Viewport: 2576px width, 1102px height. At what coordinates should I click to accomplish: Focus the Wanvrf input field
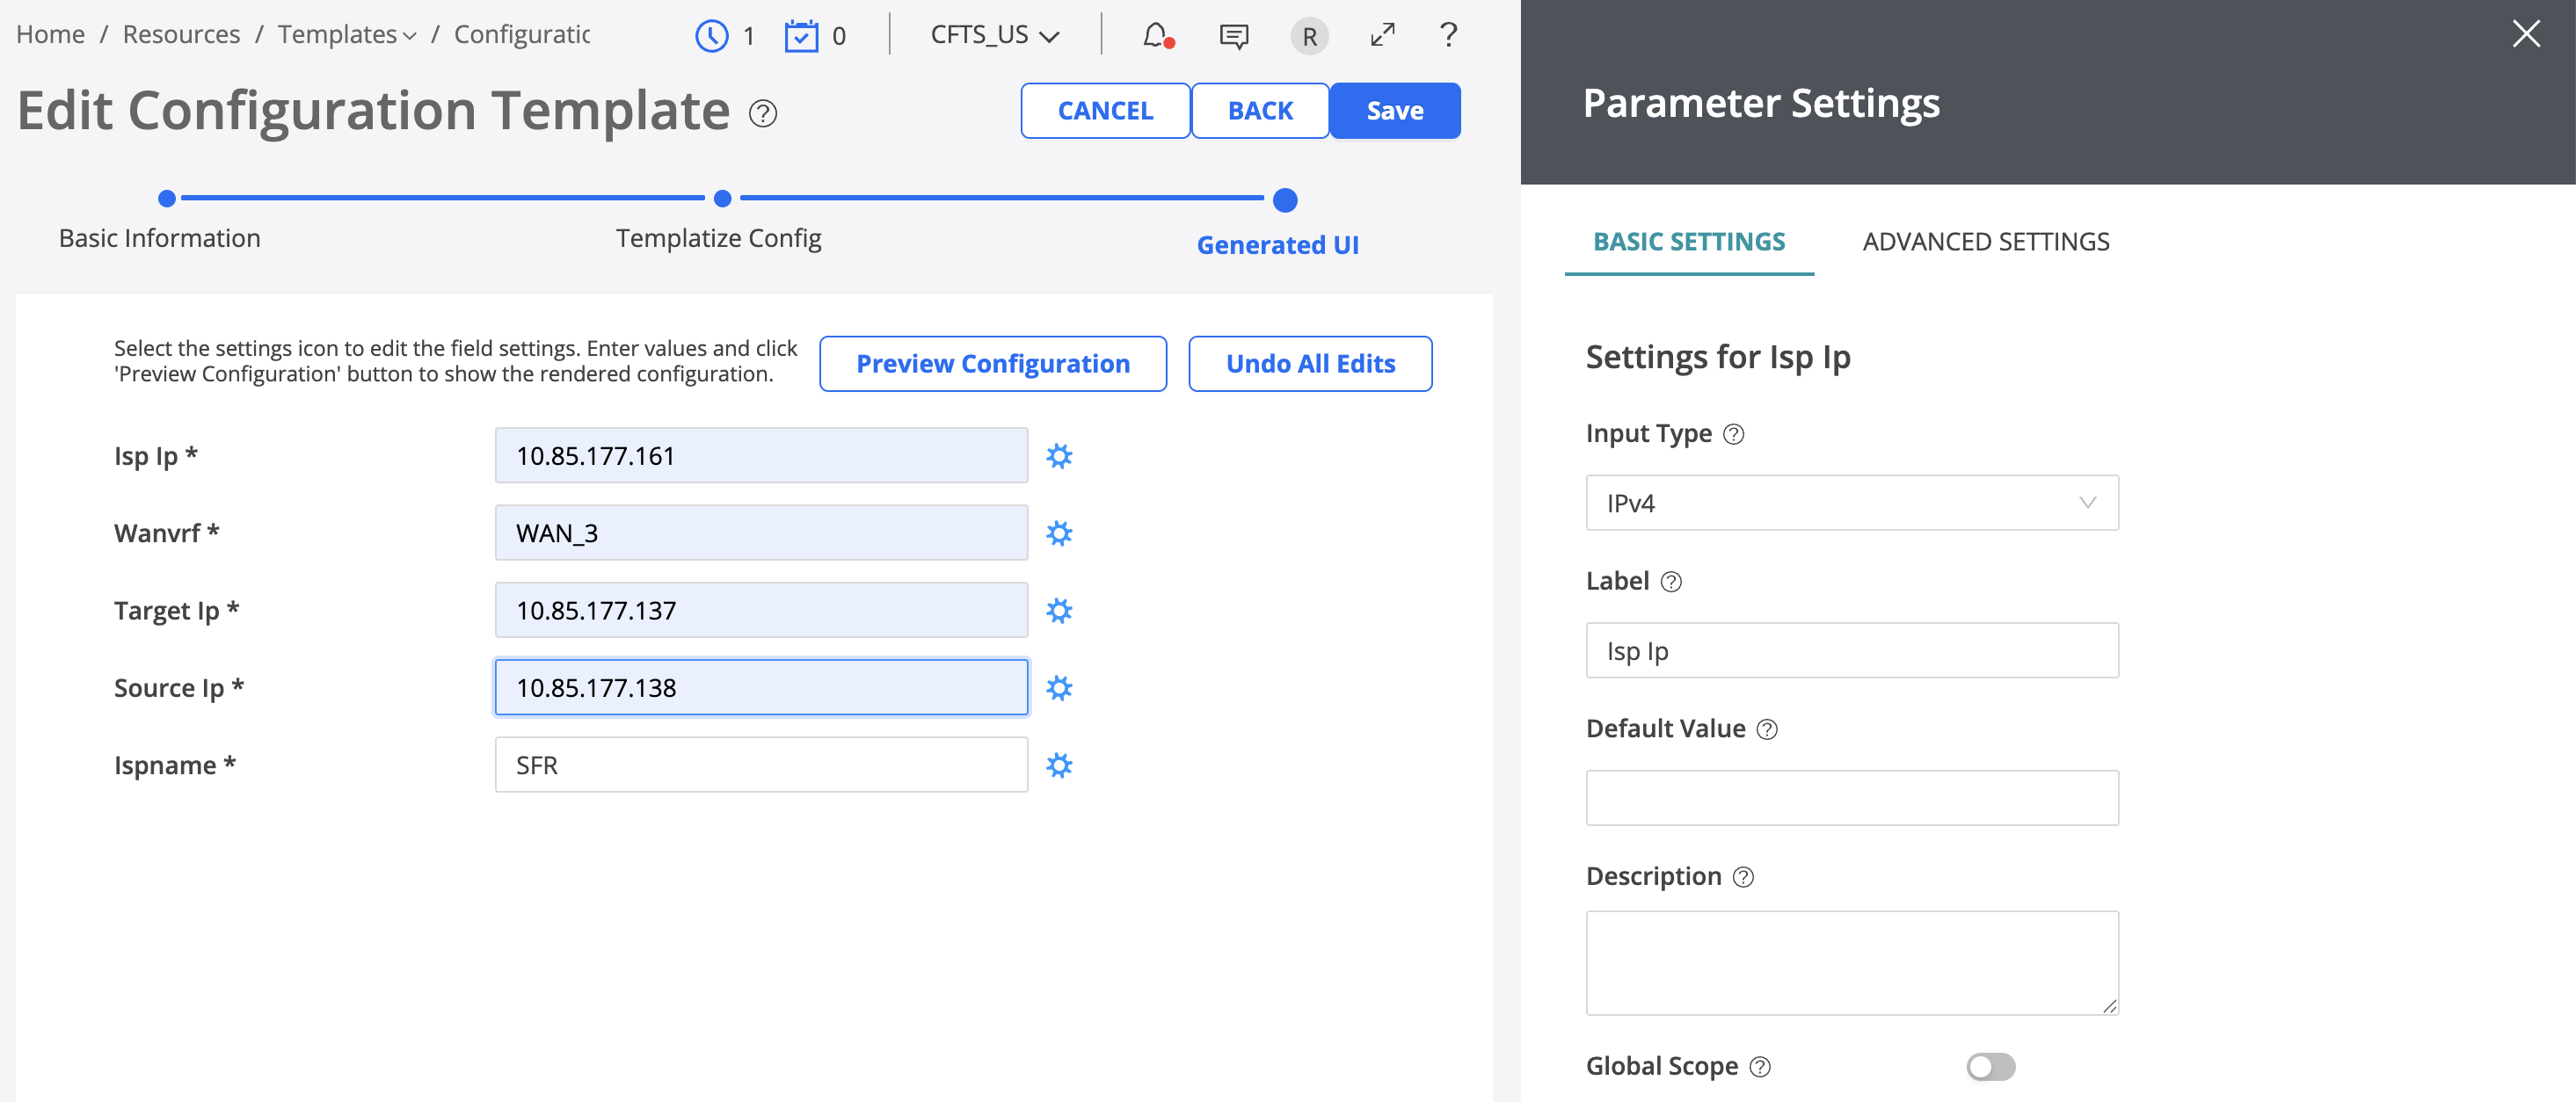click(761, 533)
